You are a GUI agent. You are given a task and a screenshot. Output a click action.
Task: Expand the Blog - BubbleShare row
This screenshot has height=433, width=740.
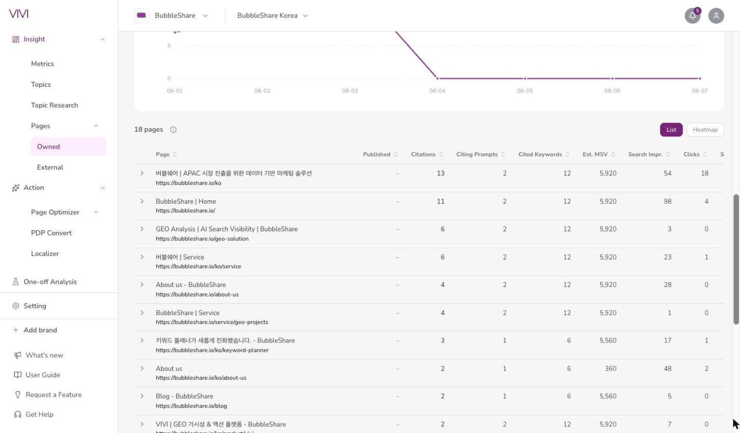click(142, 396)
